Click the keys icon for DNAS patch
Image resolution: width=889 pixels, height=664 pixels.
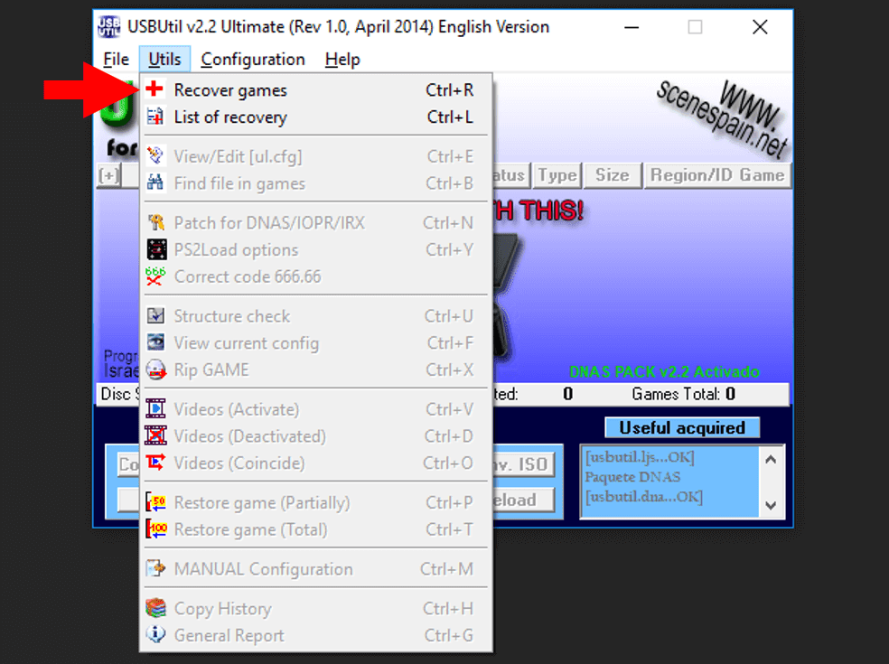click(156, 222)
